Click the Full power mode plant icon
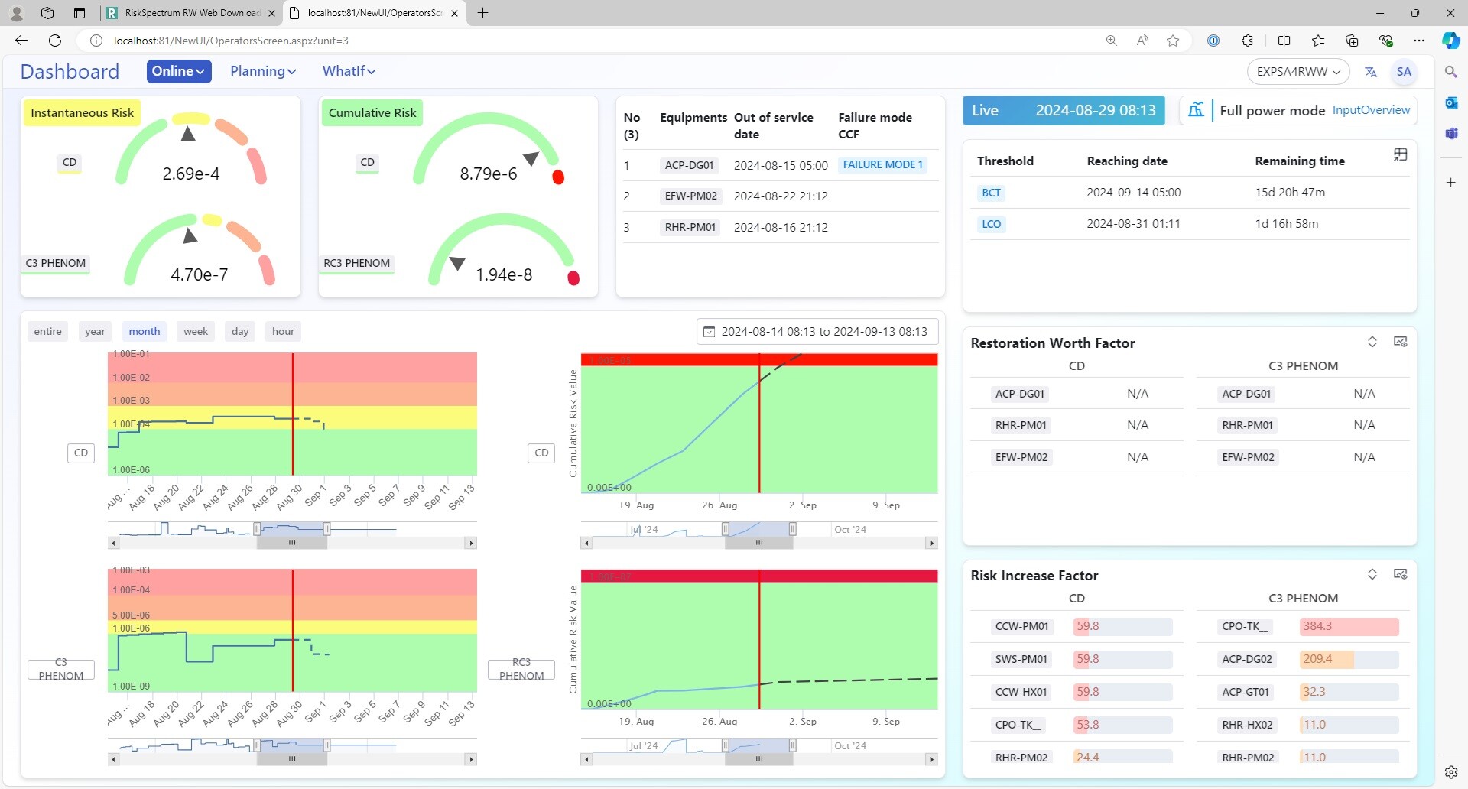The image size is (1468, 789). (1197, 110)
